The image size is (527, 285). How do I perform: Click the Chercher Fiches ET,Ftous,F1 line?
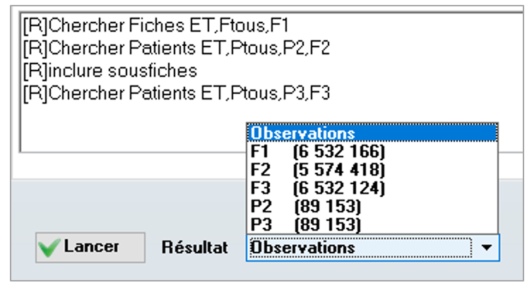point(156,25)
